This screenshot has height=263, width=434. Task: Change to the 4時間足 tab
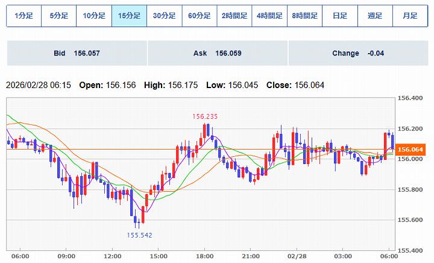tap(269, 16)
